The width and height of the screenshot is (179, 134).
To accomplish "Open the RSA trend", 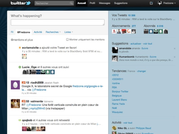I will 114,87.
